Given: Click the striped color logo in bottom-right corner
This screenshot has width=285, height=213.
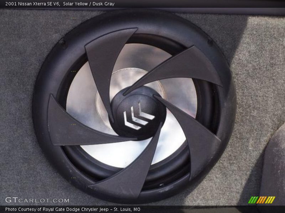Looking at the screenshot, I should pos(261,200).
